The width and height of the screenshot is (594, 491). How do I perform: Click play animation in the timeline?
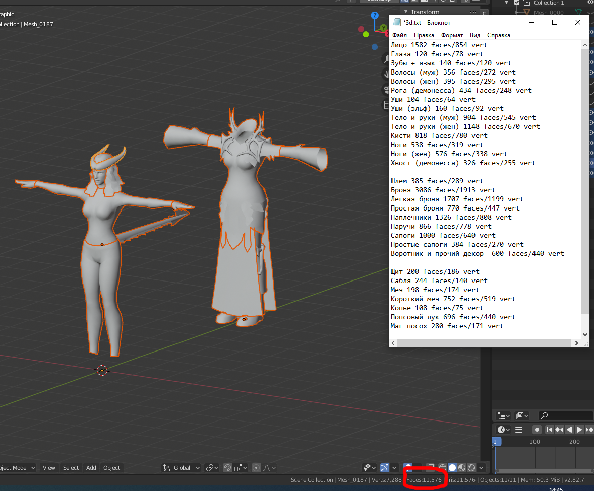point(579,430)
